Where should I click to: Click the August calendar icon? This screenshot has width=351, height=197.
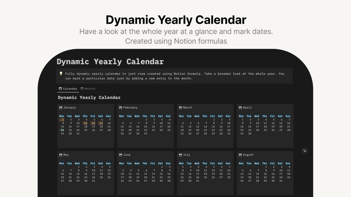coord(240,155)
